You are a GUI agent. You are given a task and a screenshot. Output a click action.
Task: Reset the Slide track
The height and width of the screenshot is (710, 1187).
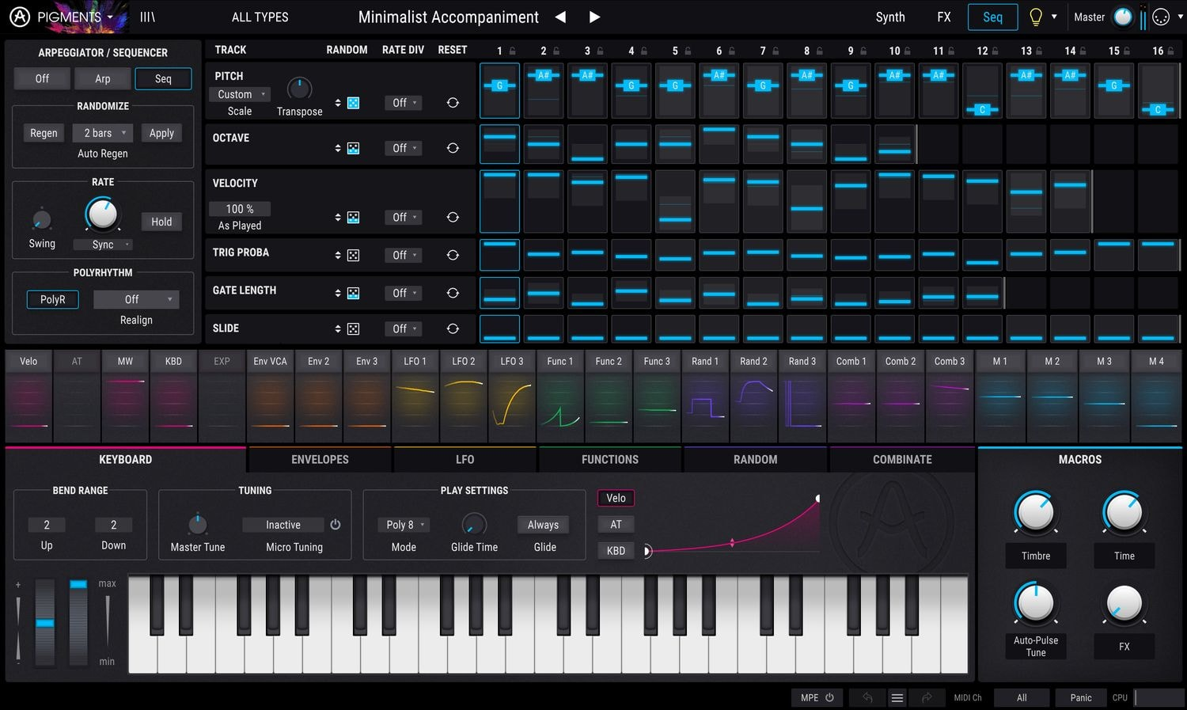coord(453,328)
